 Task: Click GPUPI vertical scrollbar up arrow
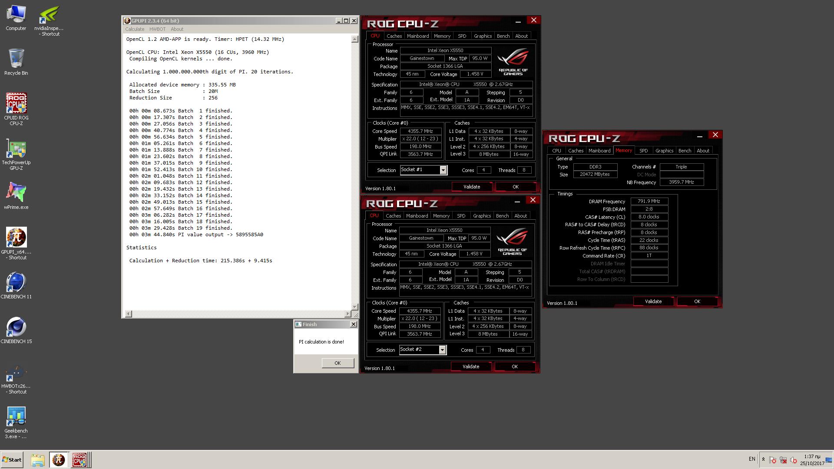(354, 39)
